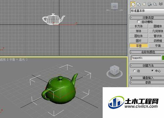Select the Space Warps category icon

[161, 4]
